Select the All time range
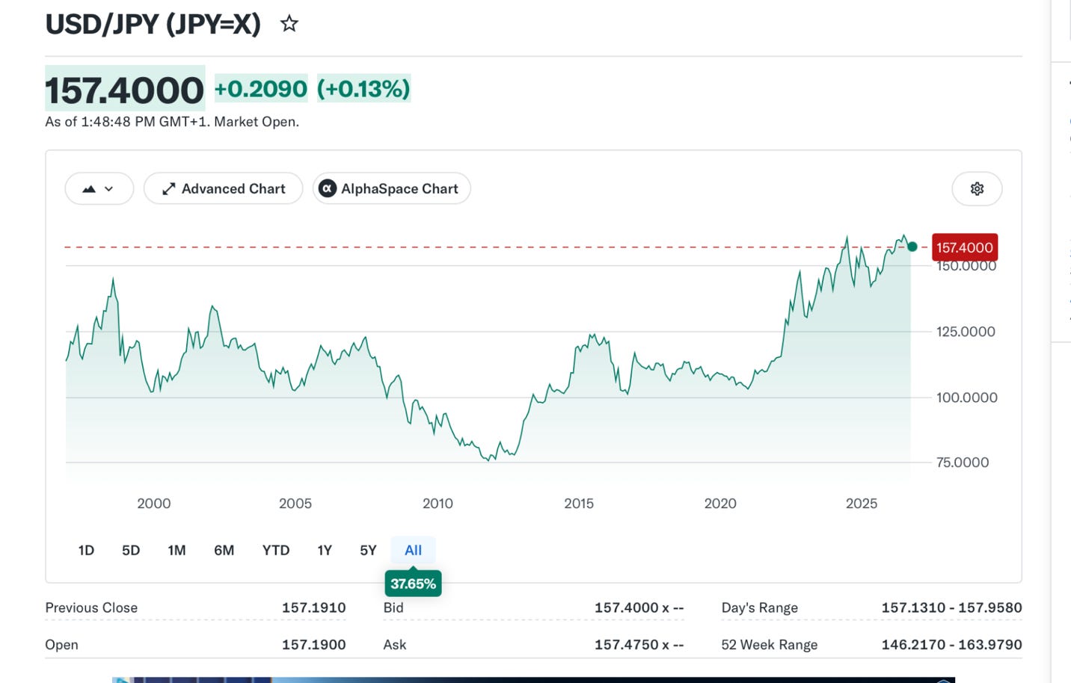 (x=413, y=551)
